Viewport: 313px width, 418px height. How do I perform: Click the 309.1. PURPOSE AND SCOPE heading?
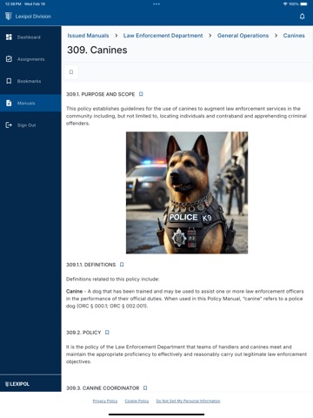click(101, 94)
